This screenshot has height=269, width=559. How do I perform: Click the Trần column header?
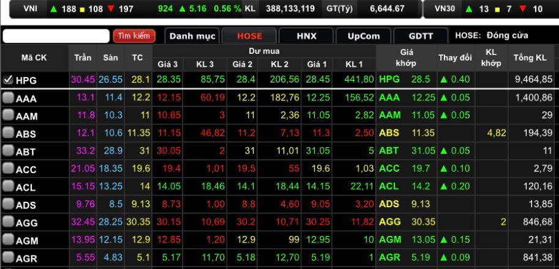[x=83, y=57]
